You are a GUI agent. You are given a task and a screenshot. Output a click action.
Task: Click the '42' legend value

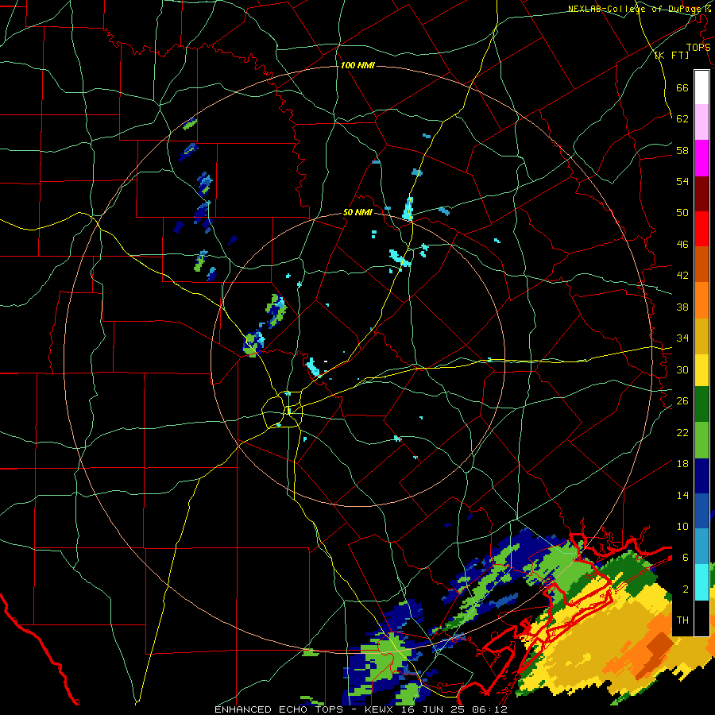(682, 275)
